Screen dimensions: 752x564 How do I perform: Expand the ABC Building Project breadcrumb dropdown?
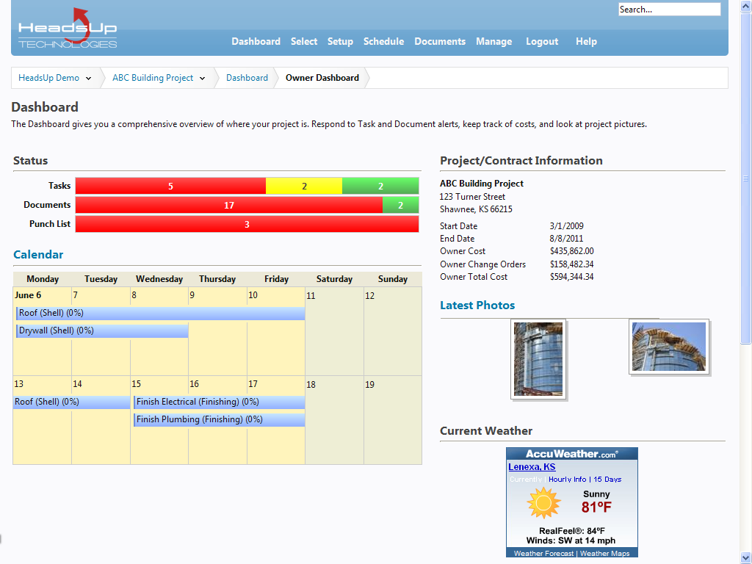tap(202, 78)
